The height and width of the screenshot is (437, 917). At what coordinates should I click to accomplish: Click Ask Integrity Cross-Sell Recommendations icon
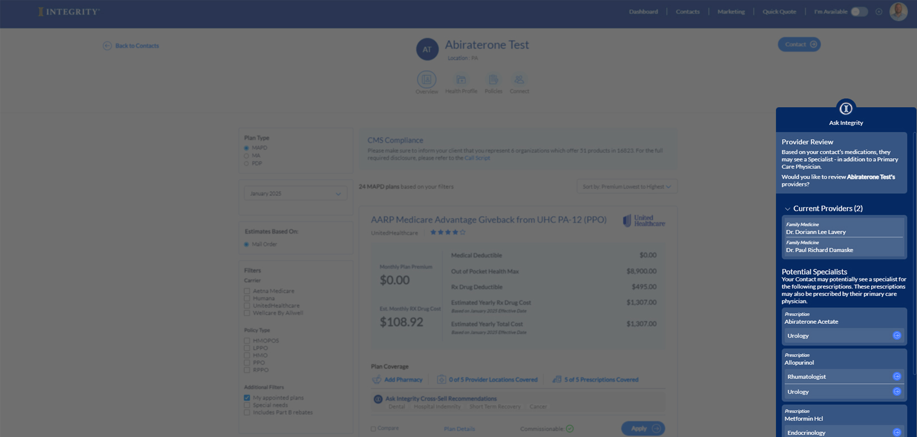click(378, 400)
